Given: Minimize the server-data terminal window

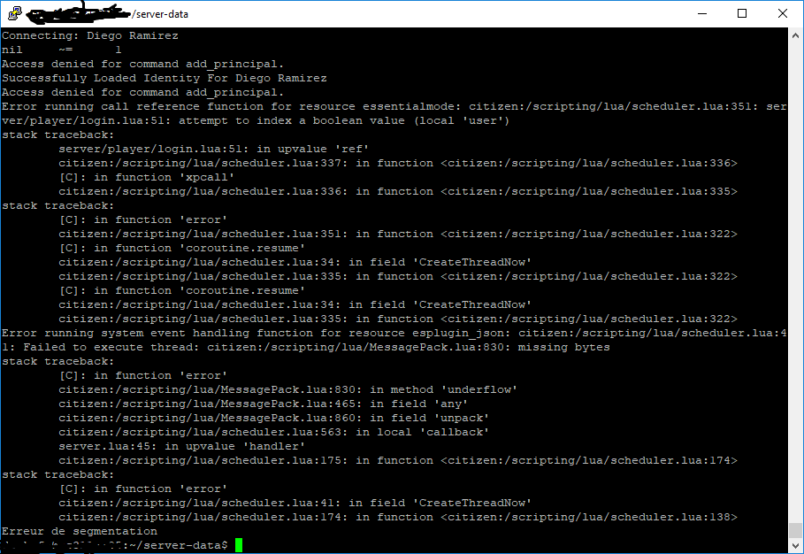Looking at the screenshot, I should 702,13.
